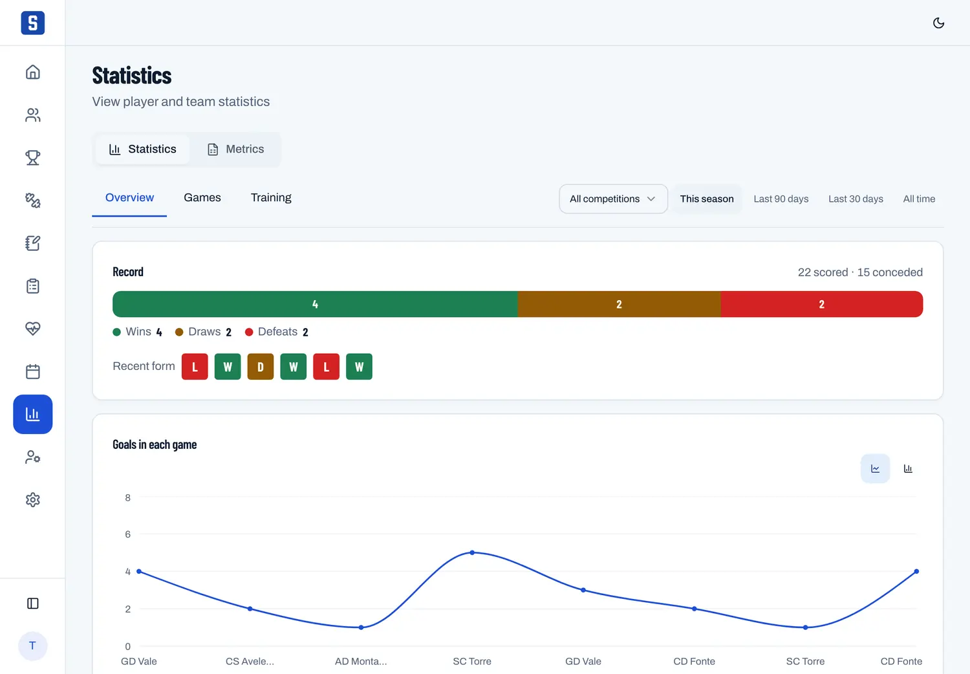Toggle dark mode with moon icon
Screen dimensions: 970x674
(938, 23)
